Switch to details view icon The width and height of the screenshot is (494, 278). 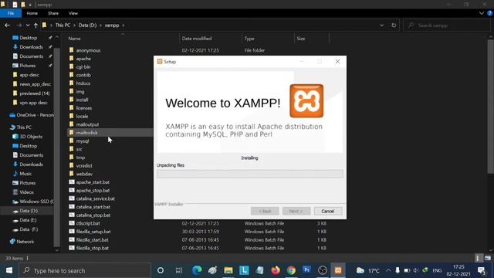click(479, 258)
